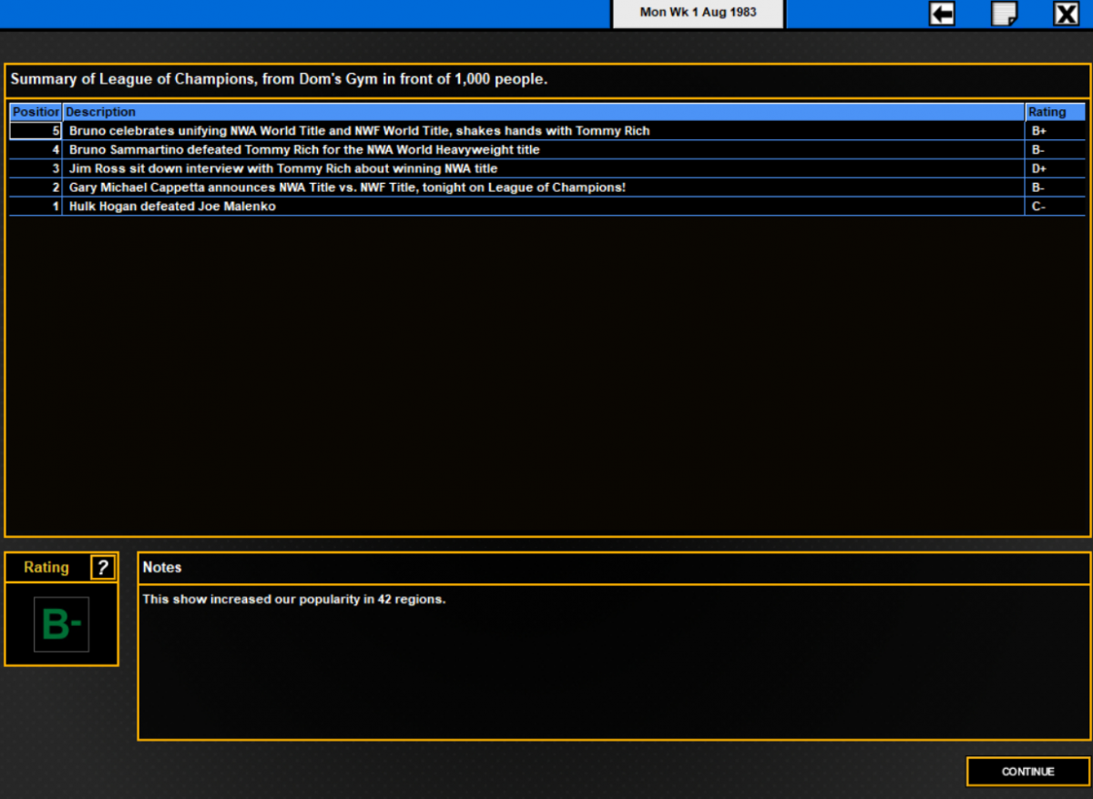Close the screen with the X icon
This screenshot has width=1093, height=799.
click(x=1067, y=14)
